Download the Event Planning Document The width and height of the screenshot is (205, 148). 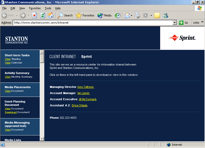tap(11, 112)
